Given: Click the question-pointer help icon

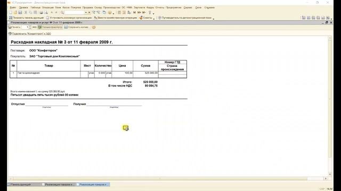Looking at the screenshot, I should (150, 13).
